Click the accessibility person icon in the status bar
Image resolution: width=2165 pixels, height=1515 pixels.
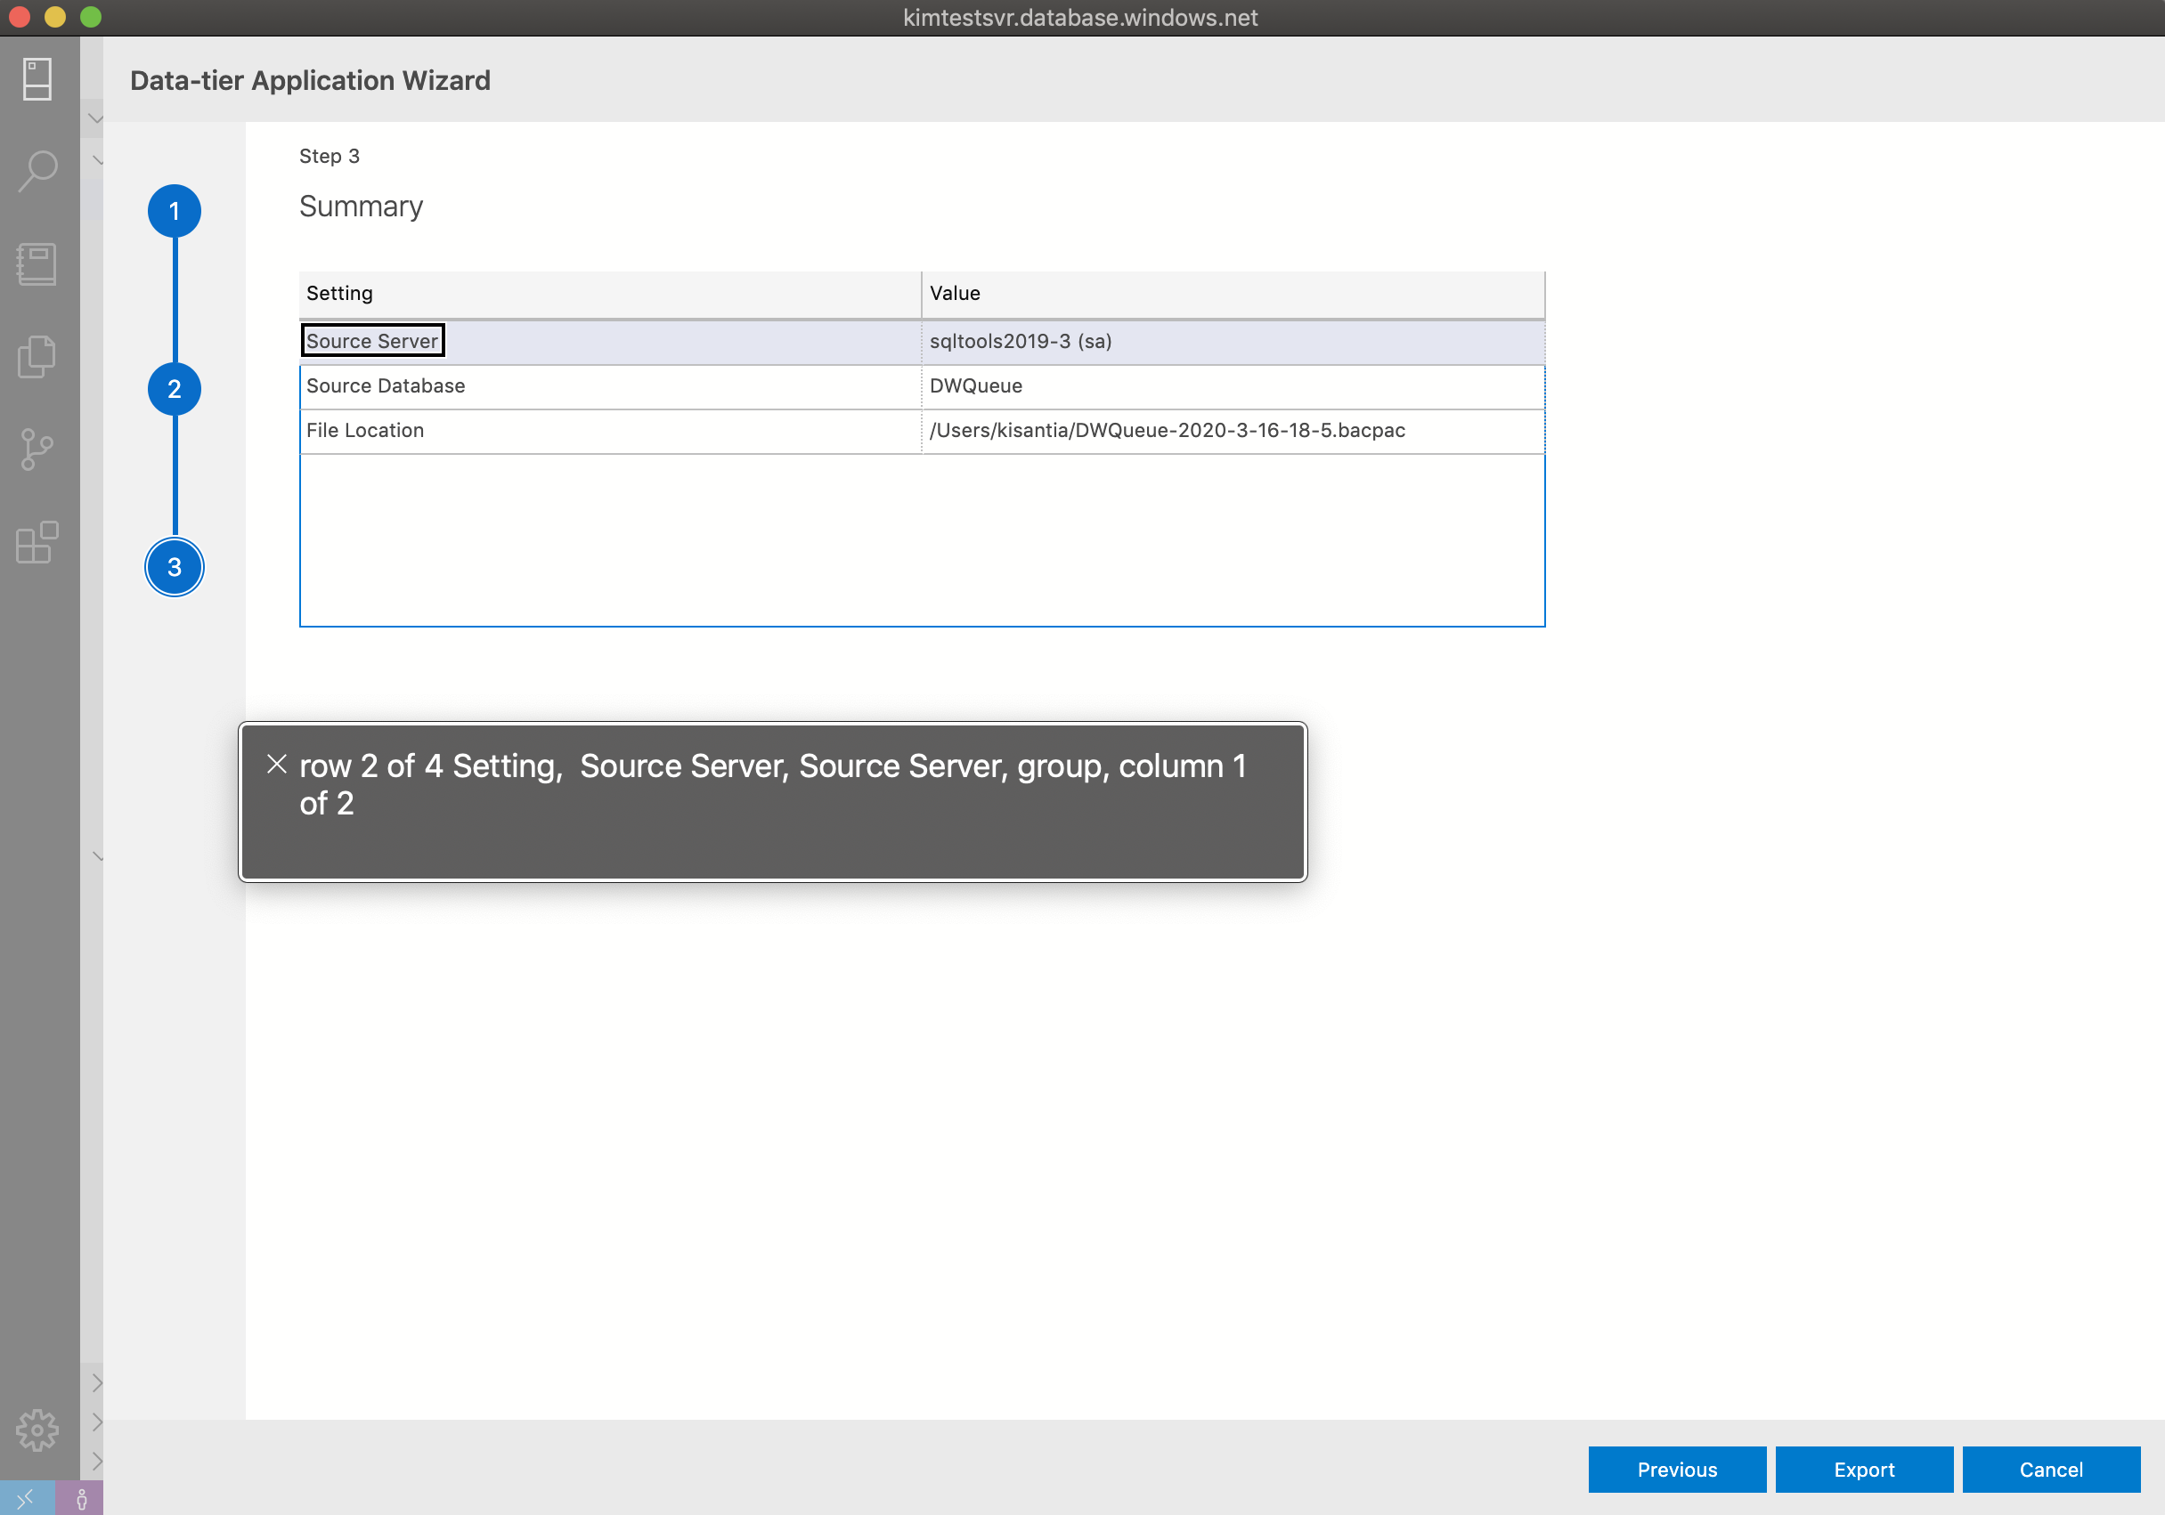83,1497
